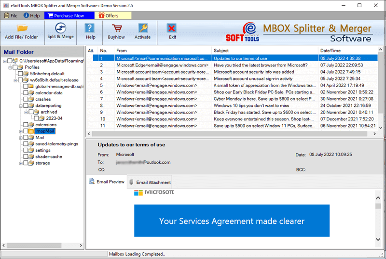Check the Profiles folder checkbox

click(15, 67)
